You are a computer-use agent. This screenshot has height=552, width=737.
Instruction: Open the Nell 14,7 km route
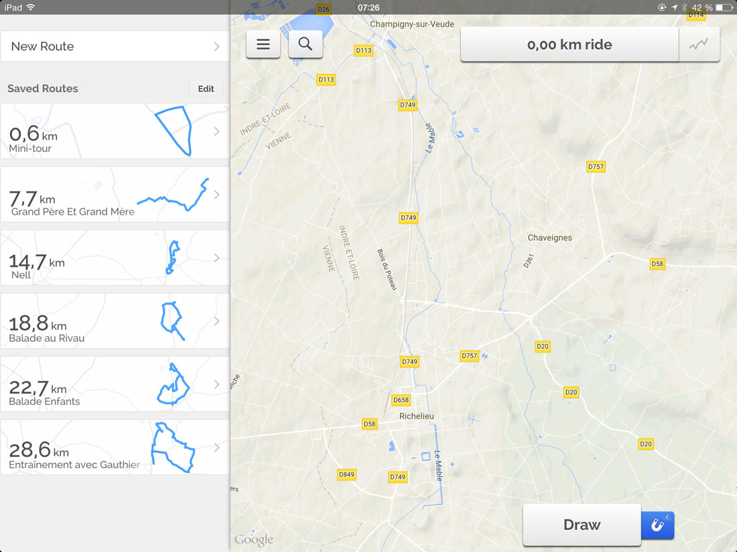(115, 258)
